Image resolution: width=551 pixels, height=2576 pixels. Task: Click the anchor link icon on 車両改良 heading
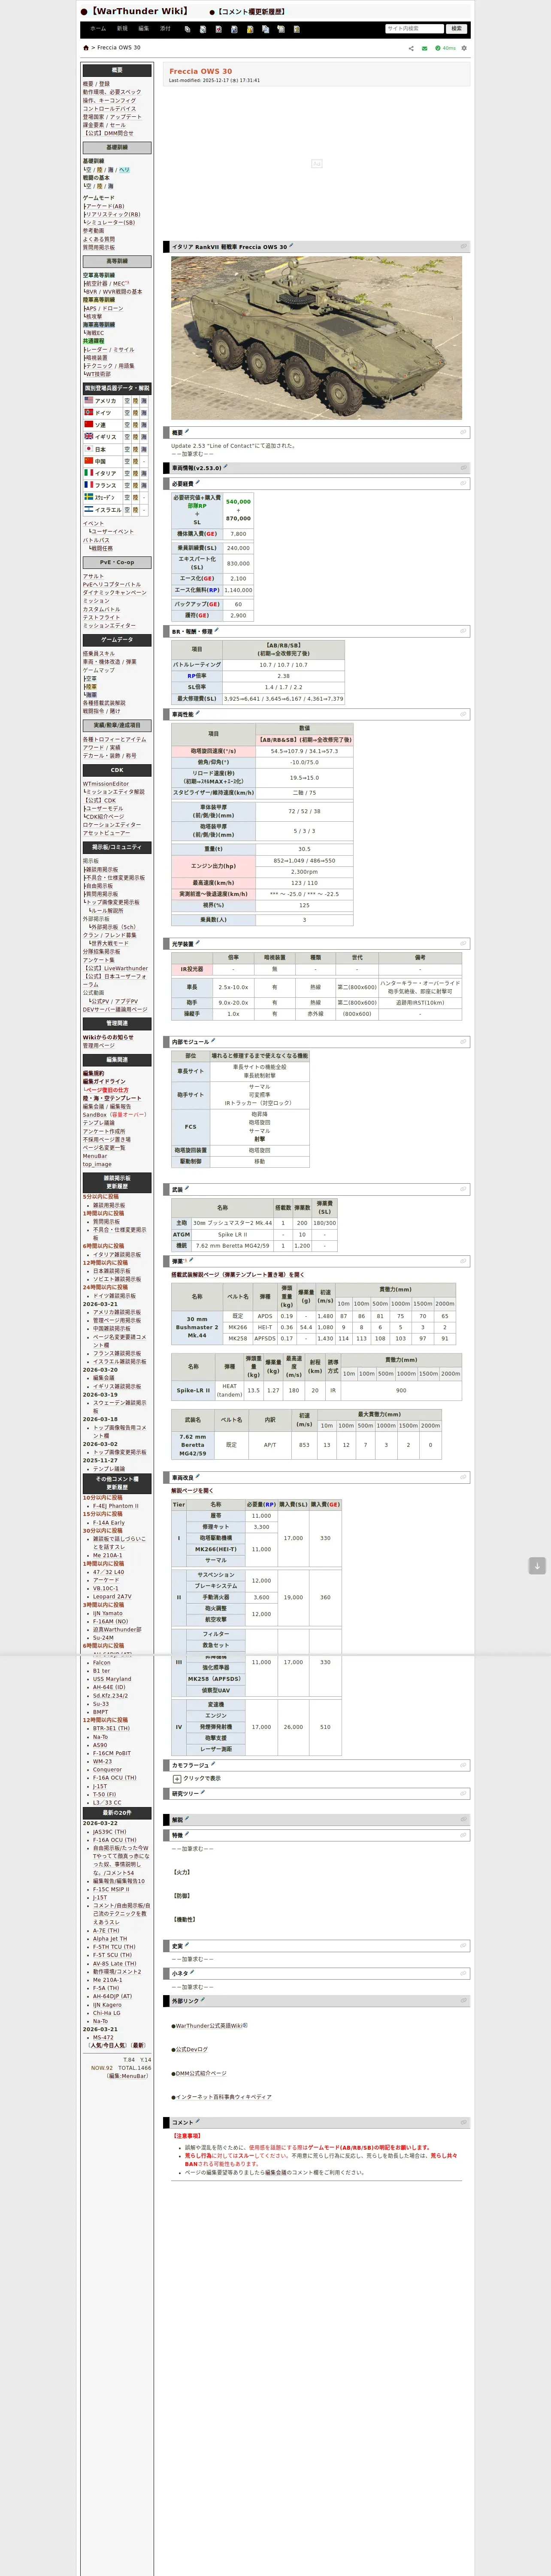463,1477
